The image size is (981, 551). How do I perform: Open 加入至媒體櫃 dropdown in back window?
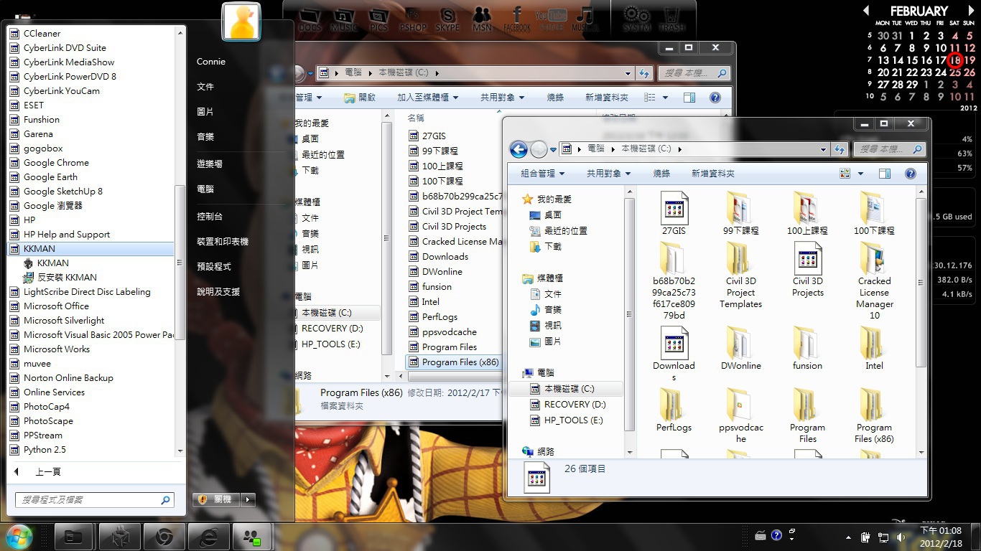point(428,98)
